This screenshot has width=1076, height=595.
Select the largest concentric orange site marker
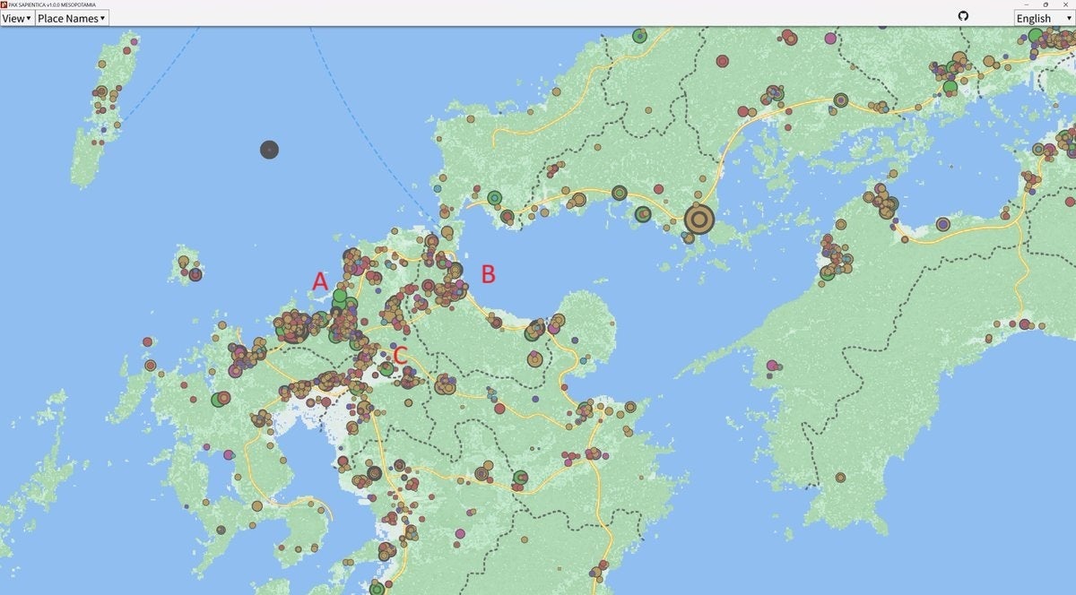[x=699, y=220]
